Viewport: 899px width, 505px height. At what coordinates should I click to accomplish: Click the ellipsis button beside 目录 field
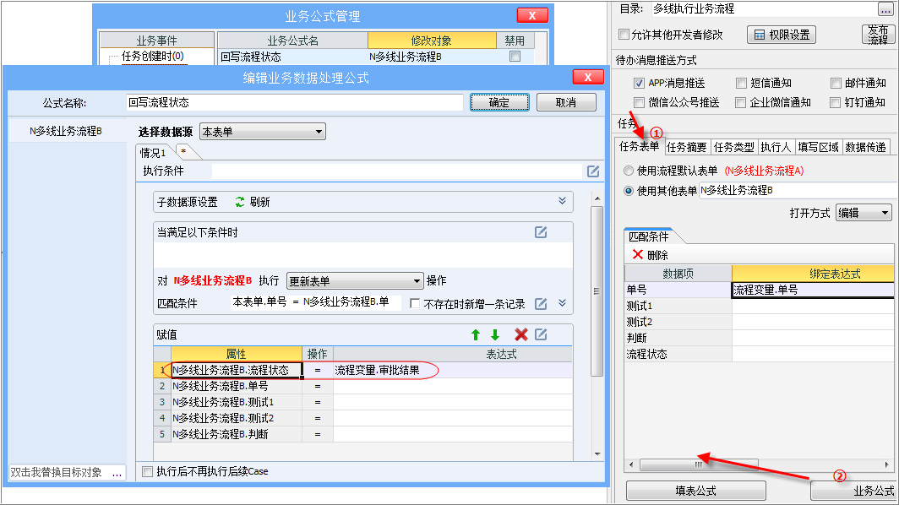point(885,8)
